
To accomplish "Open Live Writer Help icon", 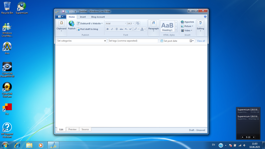I will pos(205,17).
